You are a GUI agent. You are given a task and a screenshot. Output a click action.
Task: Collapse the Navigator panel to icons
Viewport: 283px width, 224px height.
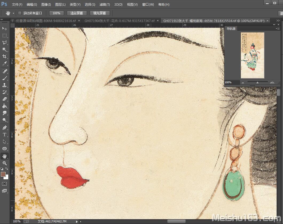coord(274,25)
